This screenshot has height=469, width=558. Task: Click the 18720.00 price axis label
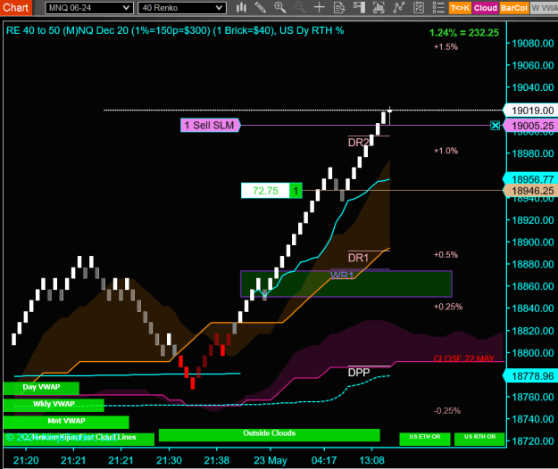tap(533, 441)
